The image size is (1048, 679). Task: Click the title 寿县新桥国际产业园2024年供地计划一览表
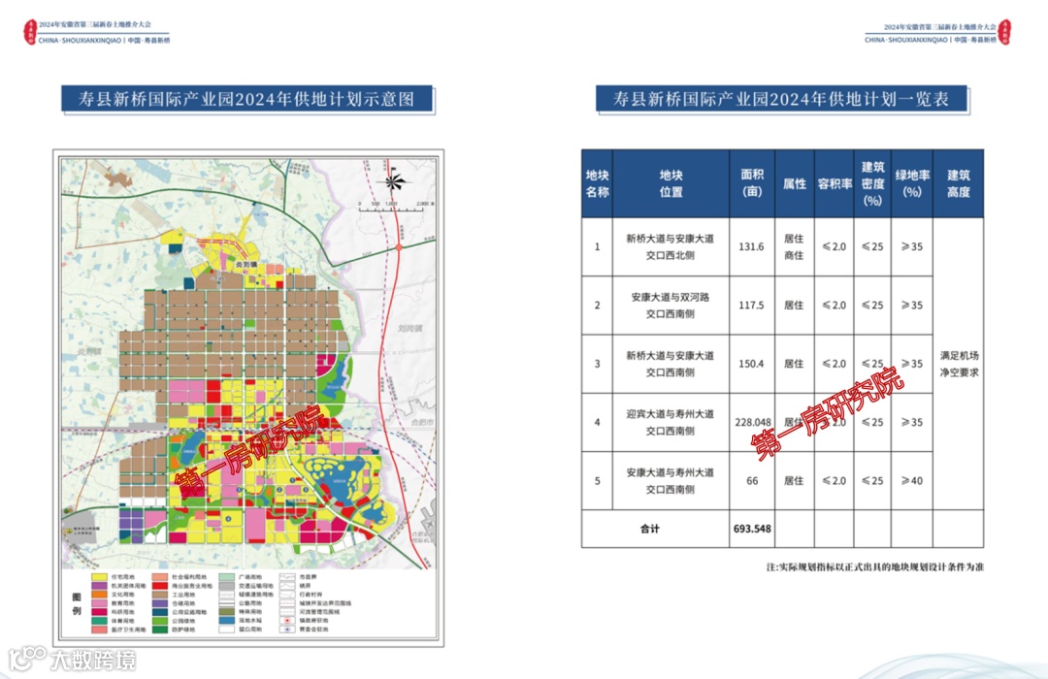tap(780, 99)
